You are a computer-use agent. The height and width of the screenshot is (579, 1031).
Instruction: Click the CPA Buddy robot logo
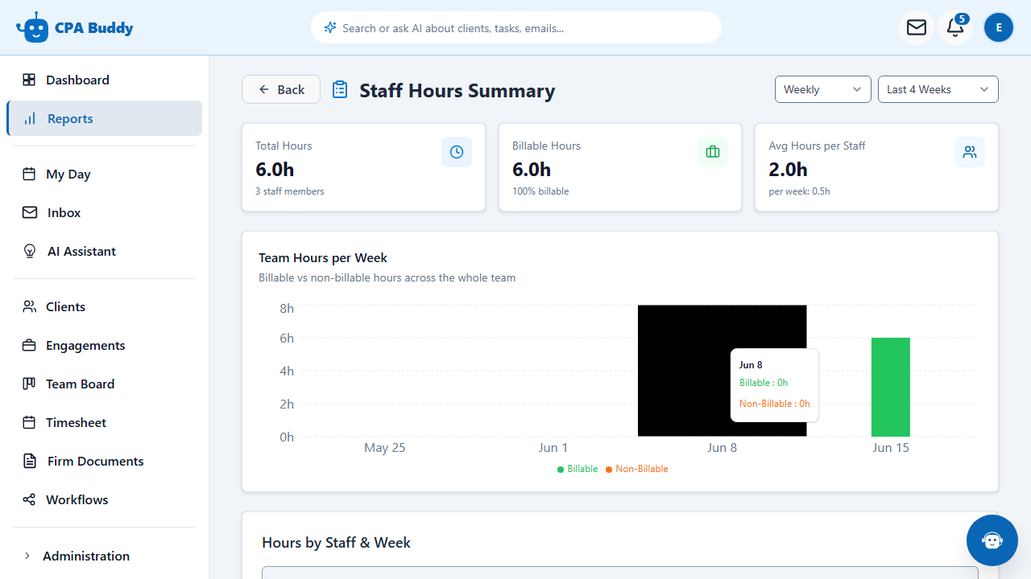point(32,27)
